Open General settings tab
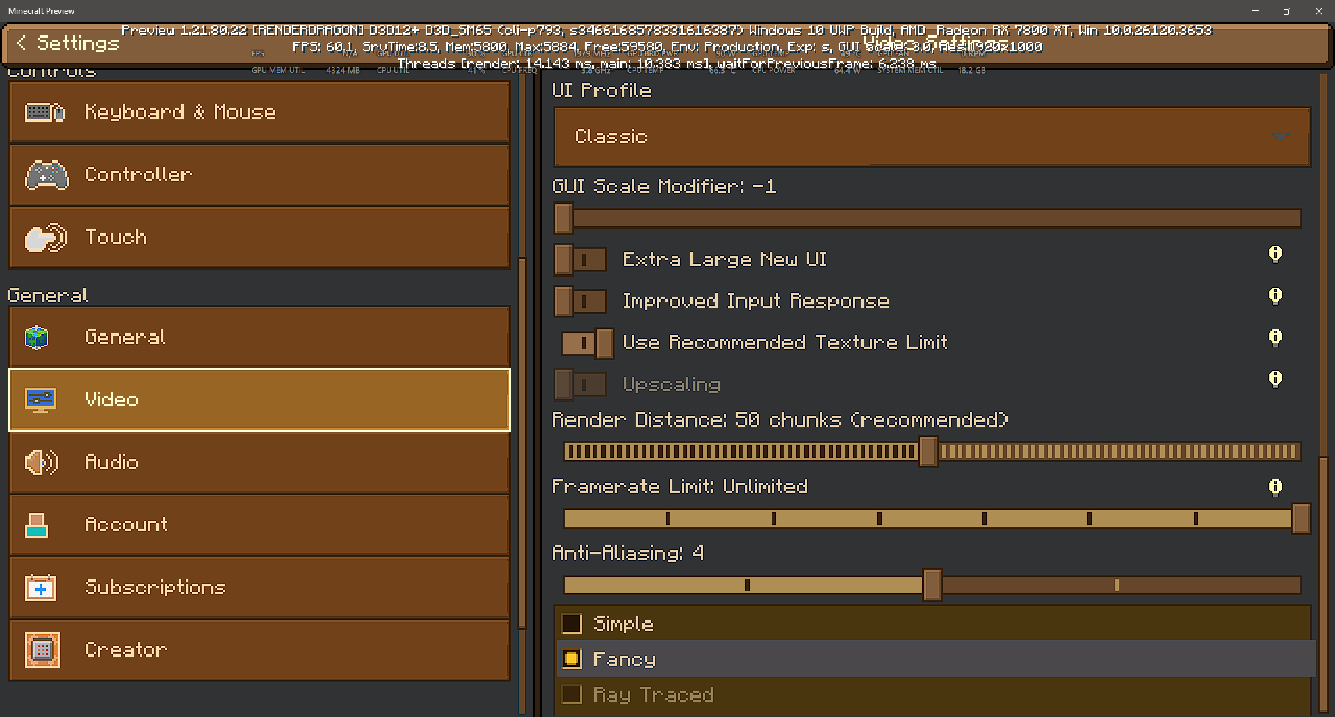The width and height of the screenshot is (1335, 717). coord(259,338)
